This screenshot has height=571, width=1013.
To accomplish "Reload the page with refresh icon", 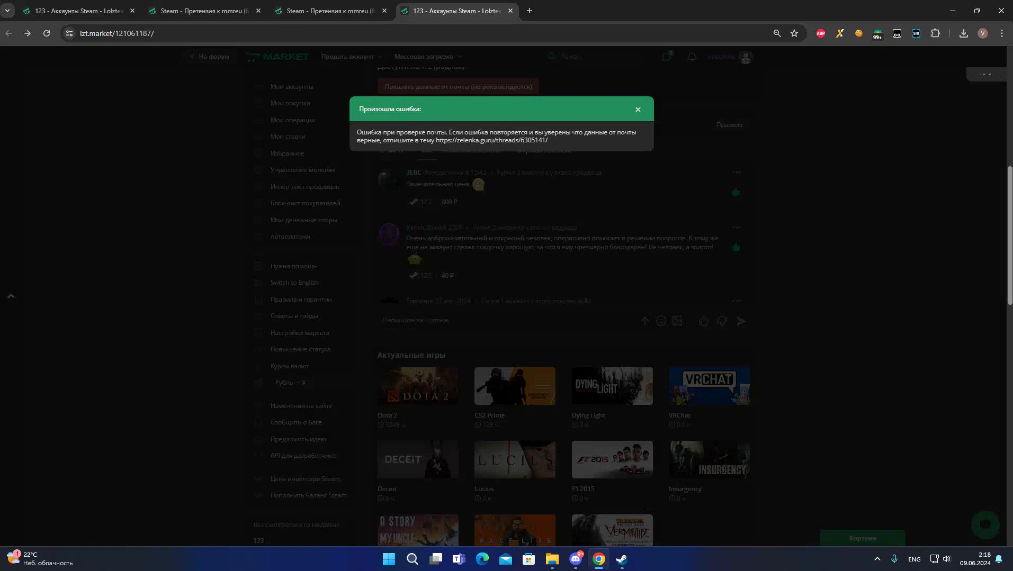I will tap(47, 33).
